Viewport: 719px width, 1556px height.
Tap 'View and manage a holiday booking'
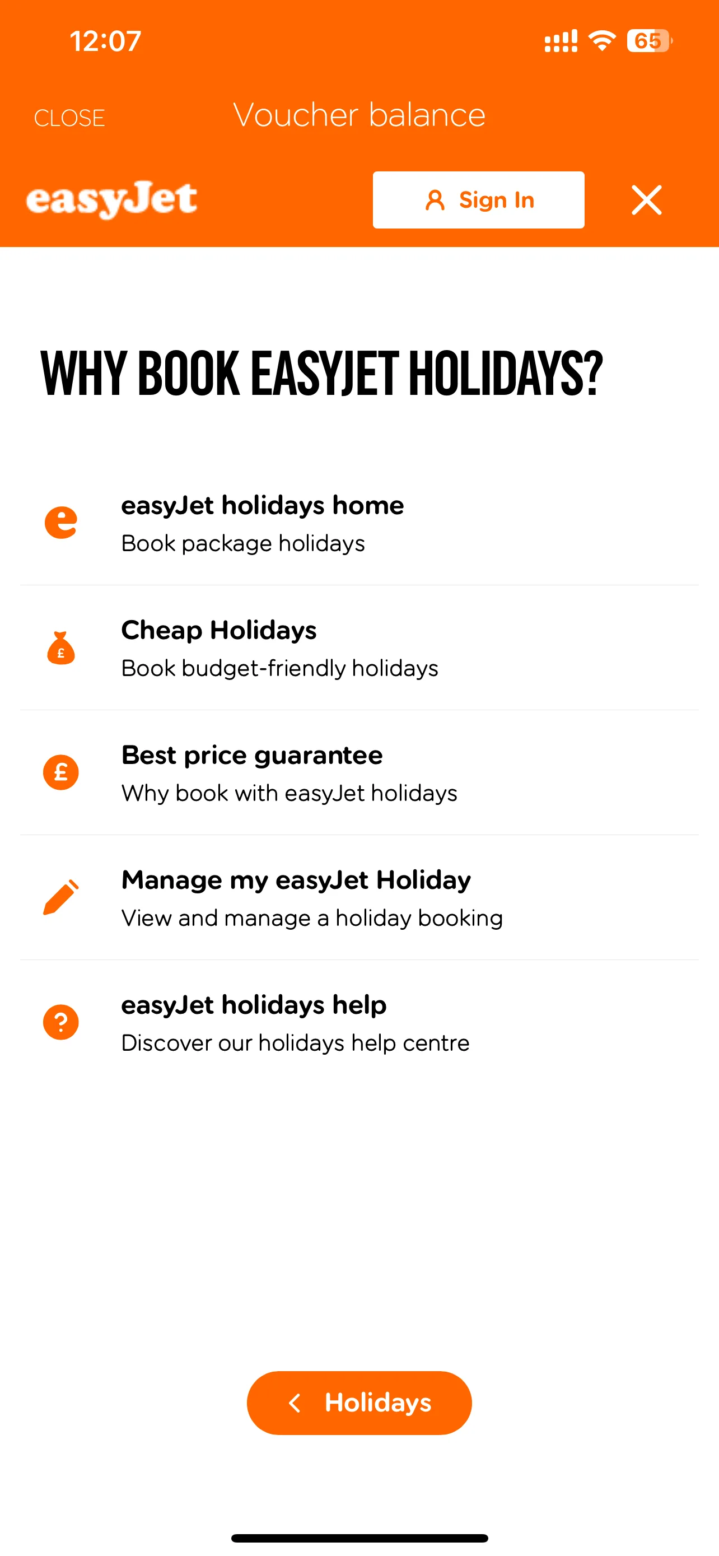coord(311,918)
